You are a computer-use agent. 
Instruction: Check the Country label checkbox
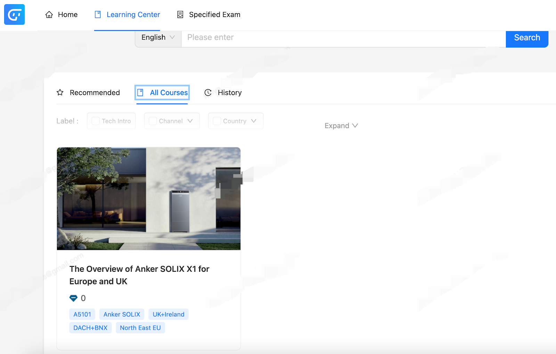pos(217,121)
